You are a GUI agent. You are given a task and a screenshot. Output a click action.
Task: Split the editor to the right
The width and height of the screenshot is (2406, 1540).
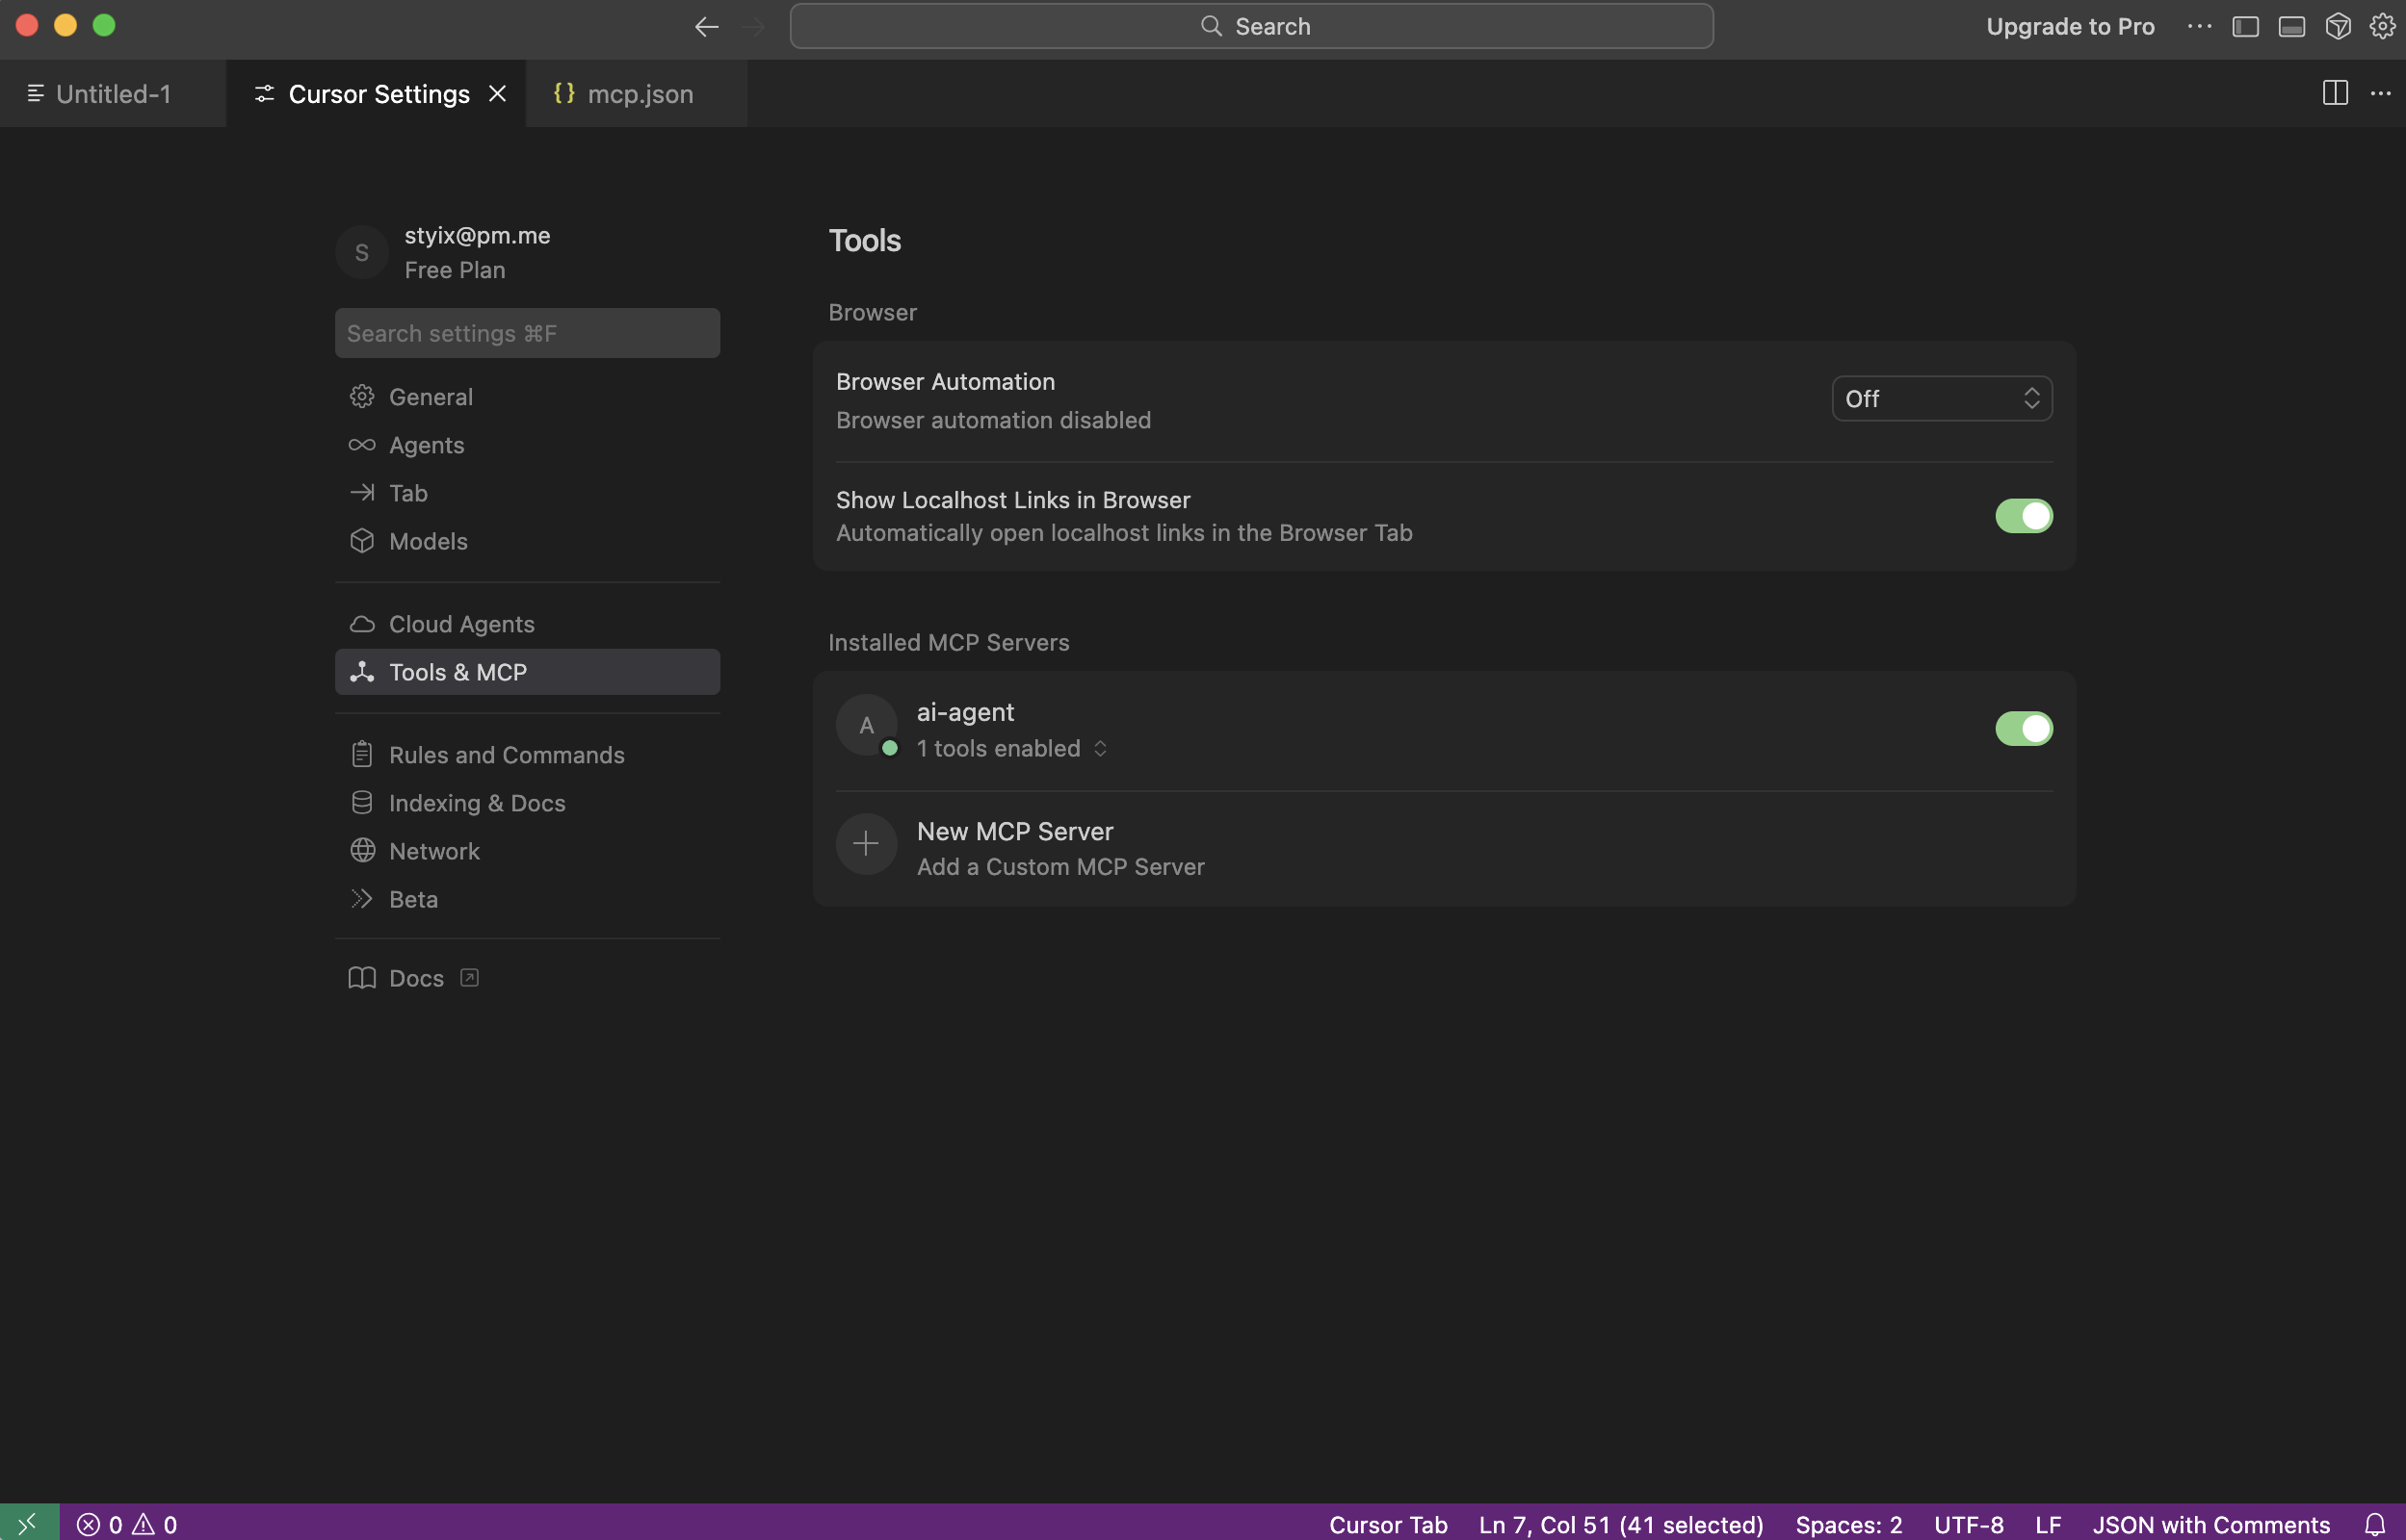2335,93
